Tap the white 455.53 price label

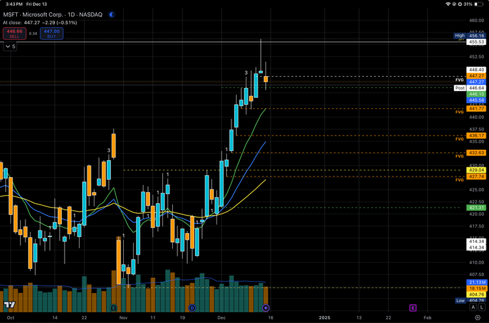(476, 42)
